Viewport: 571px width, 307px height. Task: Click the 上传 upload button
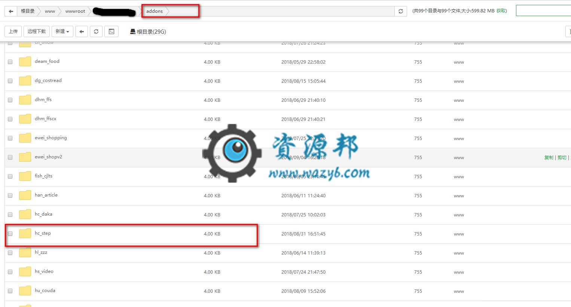click(13, 31)
